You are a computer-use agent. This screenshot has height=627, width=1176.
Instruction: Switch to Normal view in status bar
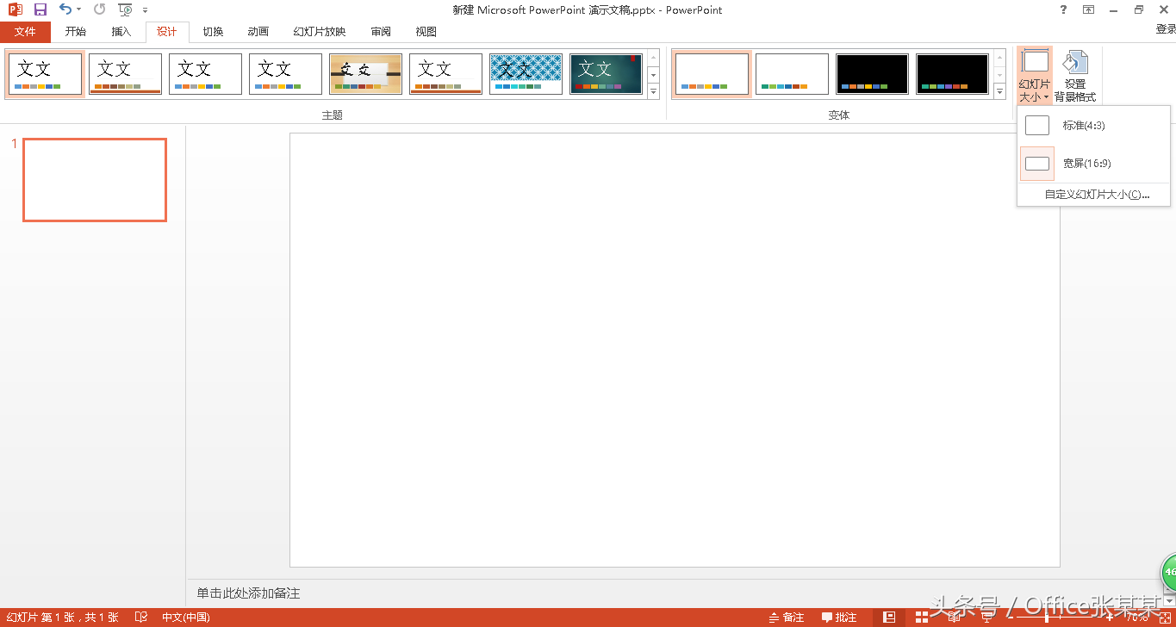889,617
